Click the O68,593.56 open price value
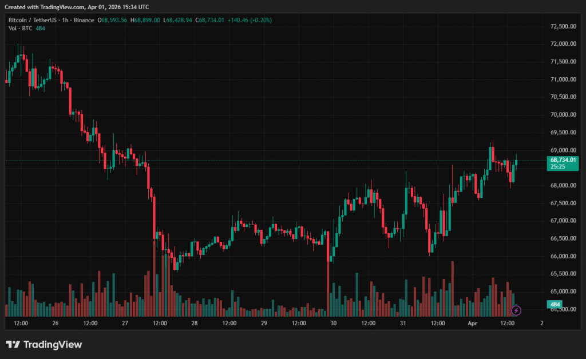 pyautogui.click(x=113, y=20)
